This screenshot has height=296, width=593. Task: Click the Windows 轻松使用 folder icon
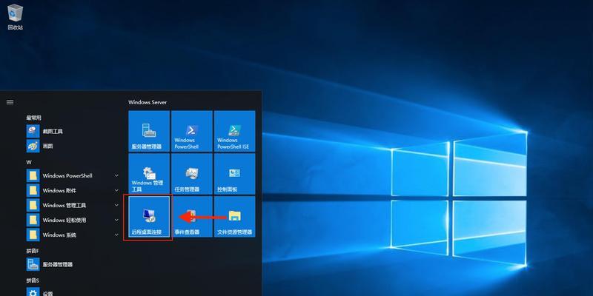tap(33, 220)
